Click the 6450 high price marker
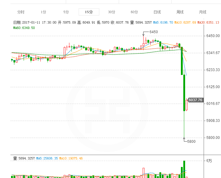Screen dimensions: 221x178 click(154, 32)
